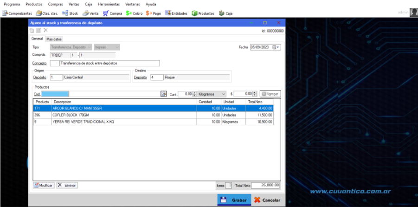
Task: Open Compra shopping cart icon
Action: pos(112,13)
